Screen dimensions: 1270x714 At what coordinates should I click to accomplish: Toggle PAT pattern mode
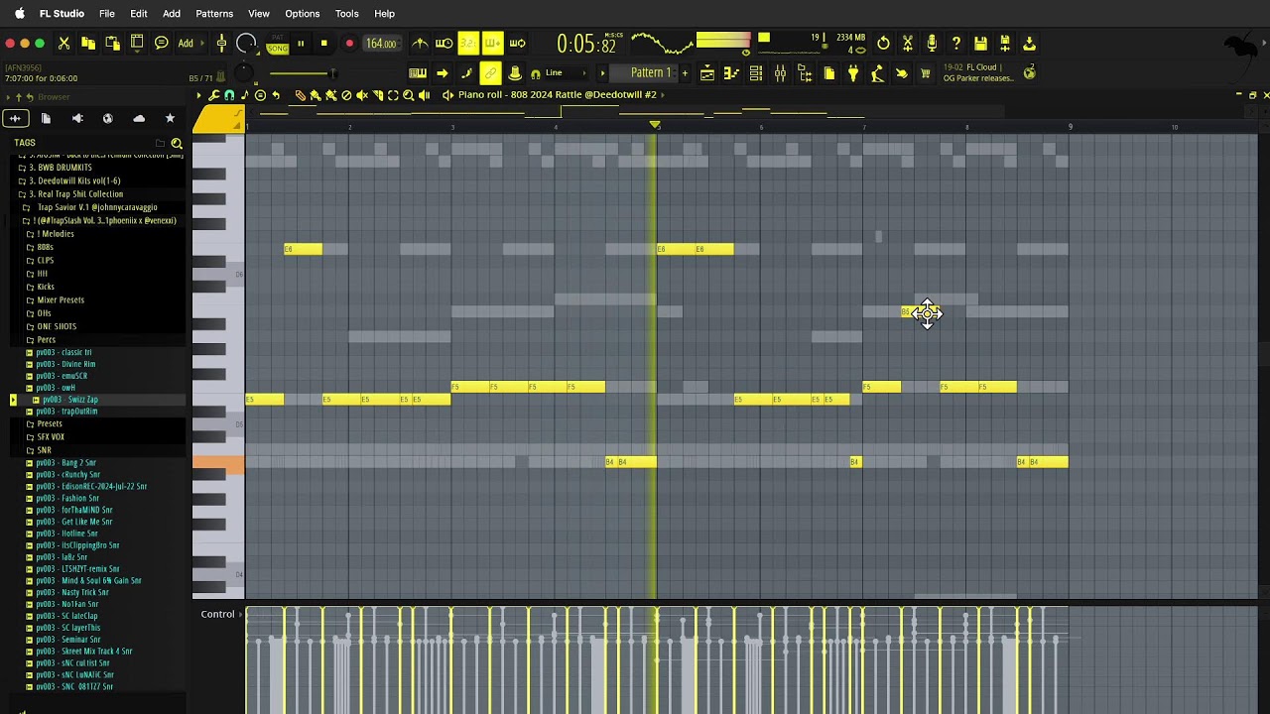pyautogui.click(x=278, y=38)
